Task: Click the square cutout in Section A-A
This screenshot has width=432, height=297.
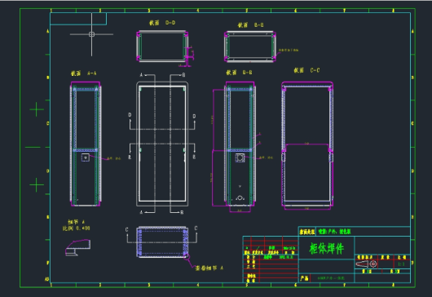Action: (x=86, y=157)
